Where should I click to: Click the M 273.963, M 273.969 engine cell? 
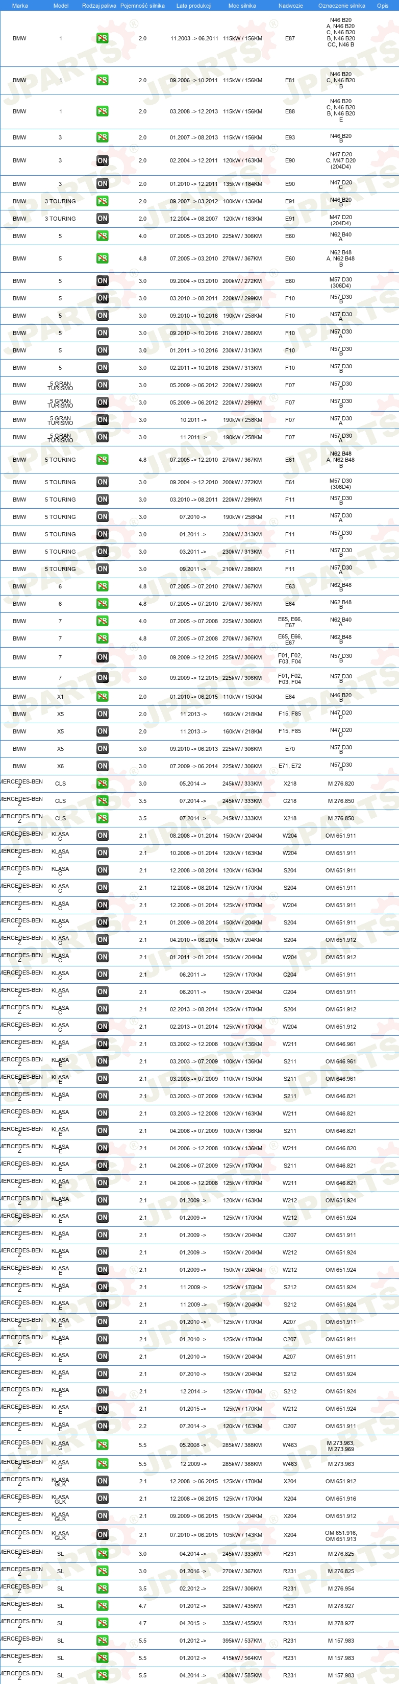341,1446
